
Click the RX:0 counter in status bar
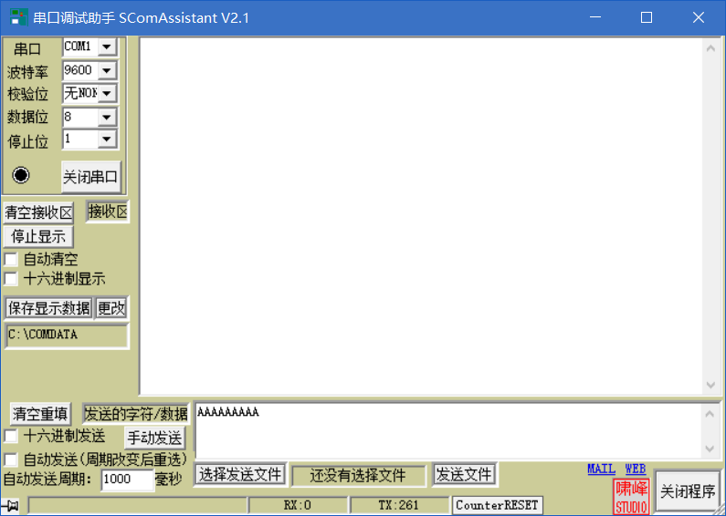click(x=298, y=505)
